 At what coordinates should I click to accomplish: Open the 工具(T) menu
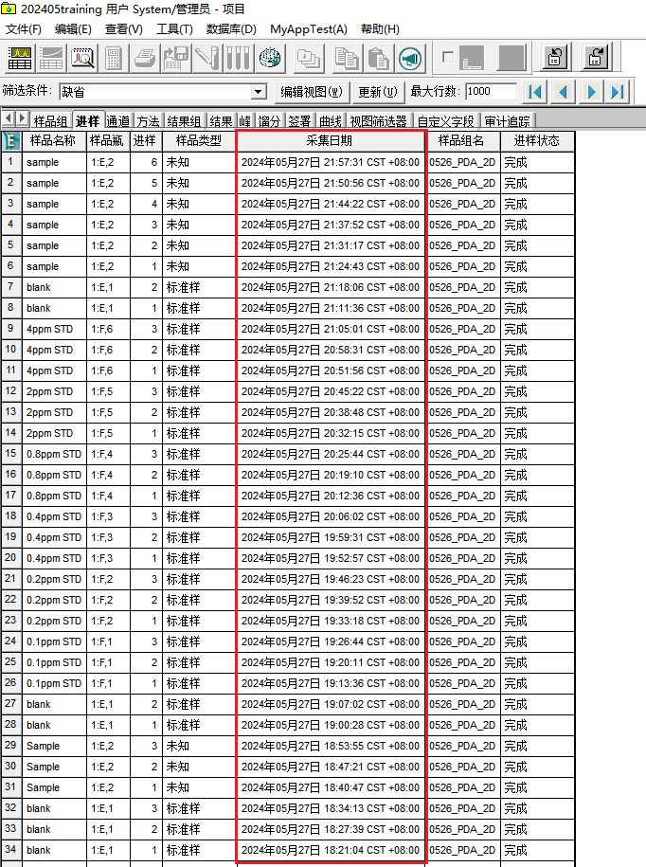coord(174,29)
